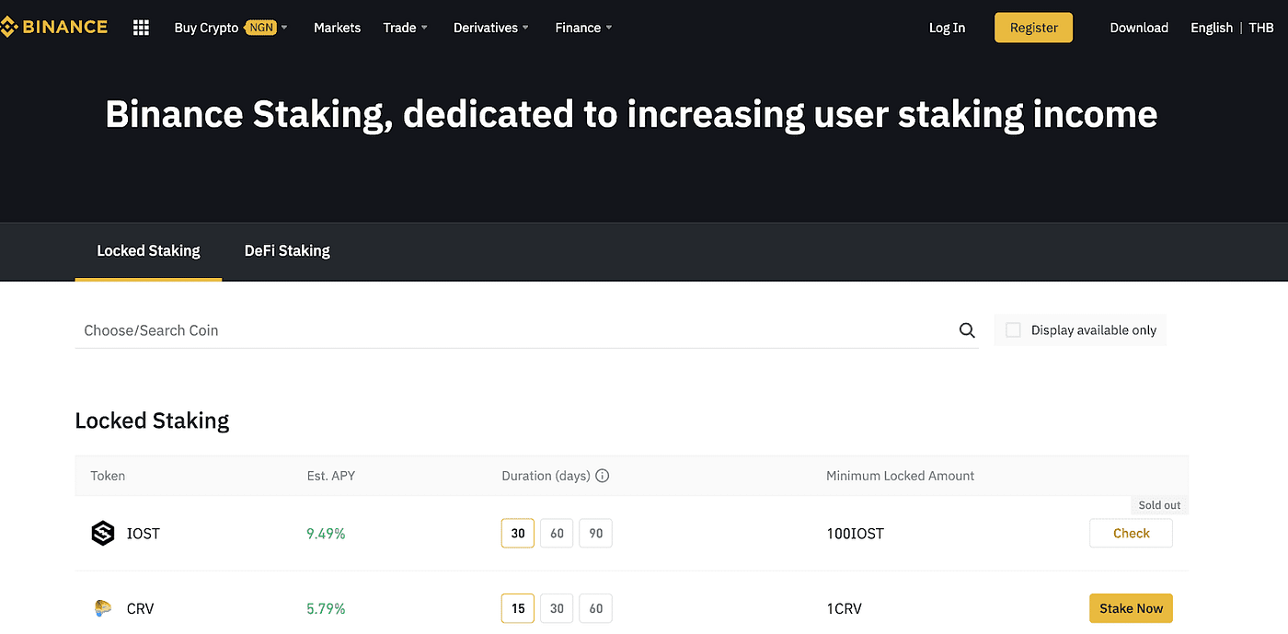Click the 9.49% APY value
This screenshot has height=634, width=1288.
(326, 534)
